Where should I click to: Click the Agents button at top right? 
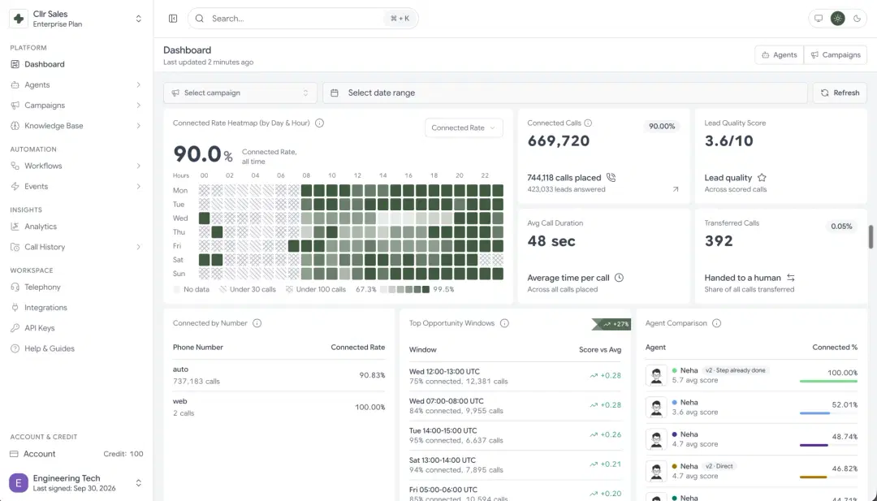(x=779, y=54)
